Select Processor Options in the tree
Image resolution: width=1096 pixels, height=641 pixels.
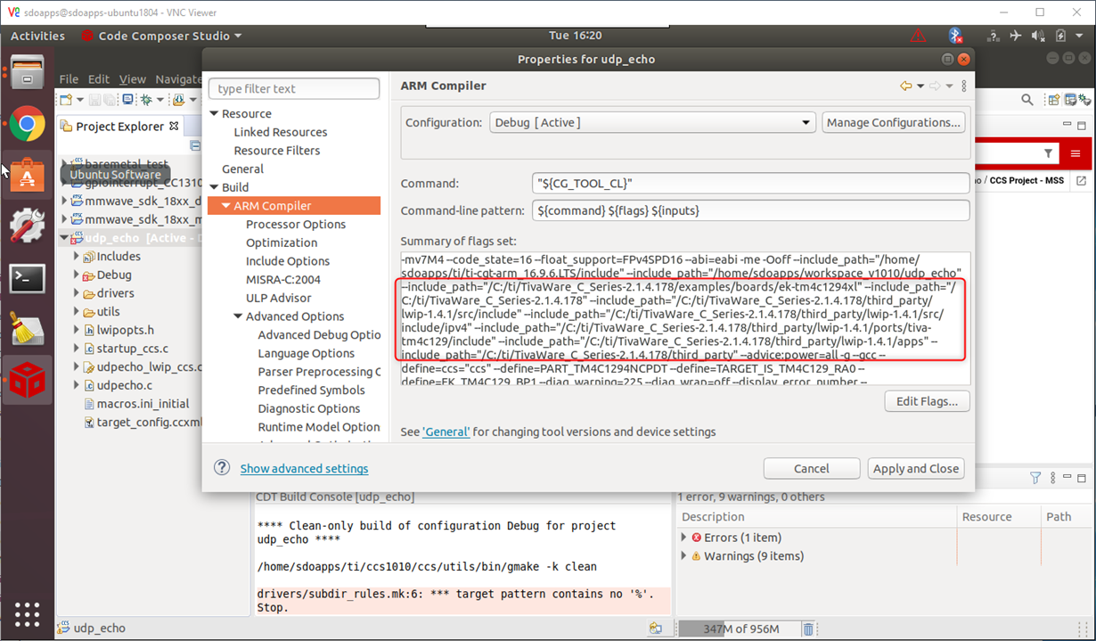pyautogui.click(x=296, y=225)
